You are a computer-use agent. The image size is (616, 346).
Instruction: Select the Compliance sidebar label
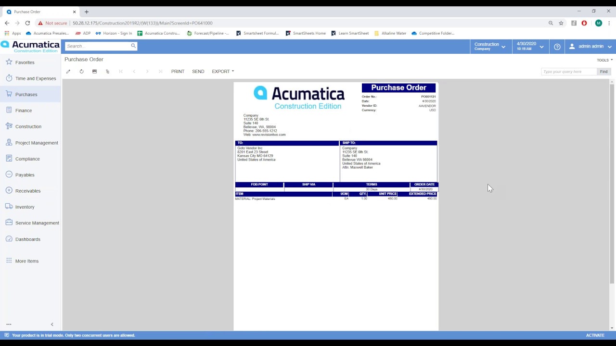point(27,159)
